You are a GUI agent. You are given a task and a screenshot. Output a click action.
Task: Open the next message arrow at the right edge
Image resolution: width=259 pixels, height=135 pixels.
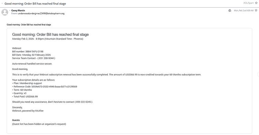coord(258,74)
